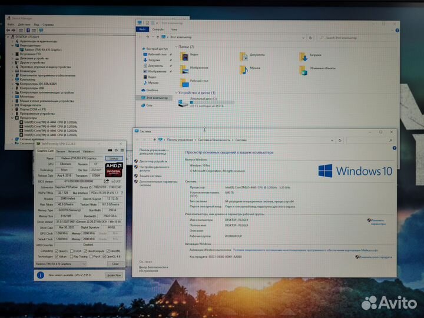This screenshot has width=424, height=318.
Task: Open the Музыка folder in Explorer
Action: (244, 69)
